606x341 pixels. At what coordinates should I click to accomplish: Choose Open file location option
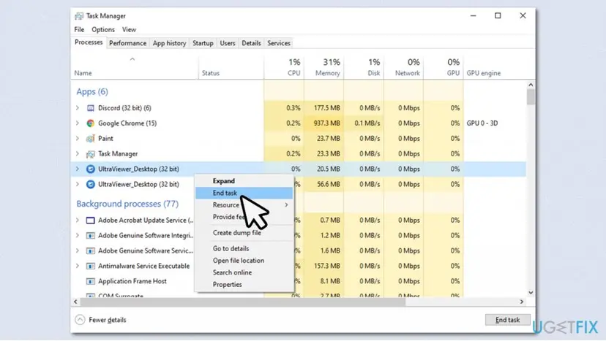(244, 261)
